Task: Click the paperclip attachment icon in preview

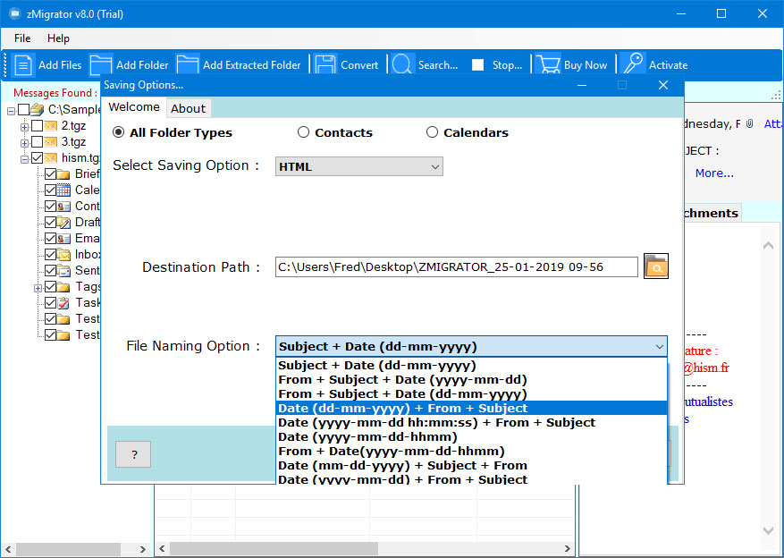Action: tap(749, 124)
